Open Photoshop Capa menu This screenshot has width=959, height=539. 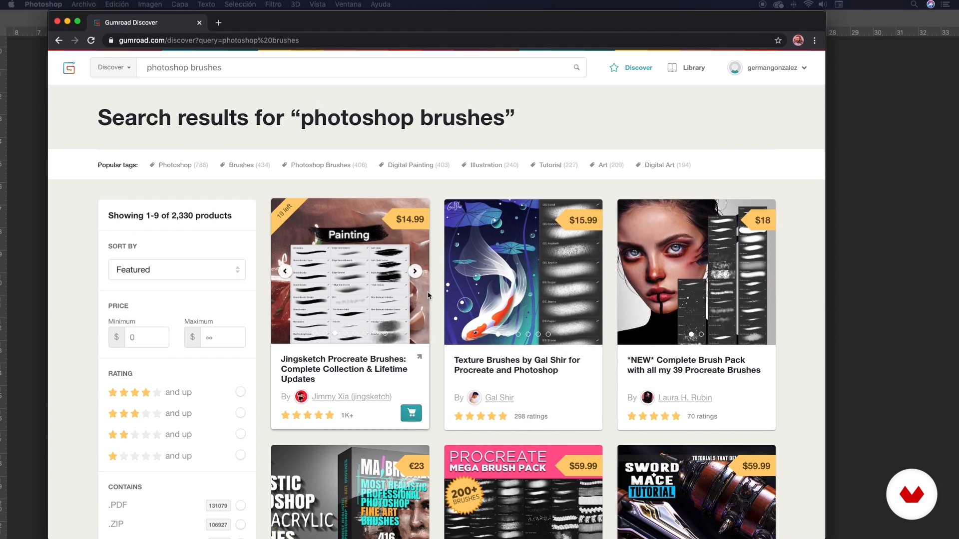point(180,4)
